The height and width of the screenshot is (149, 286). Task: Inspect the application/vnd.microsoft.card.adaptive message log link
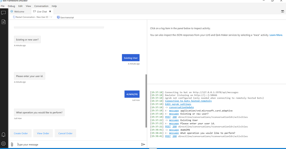point(174,111)
